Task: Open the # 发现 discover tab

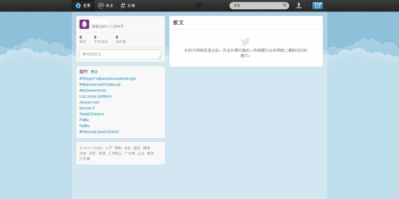Action: [x=128, y=6]
